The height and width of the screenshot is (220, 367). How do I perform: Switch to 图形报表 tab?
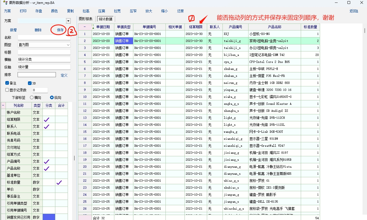(86, 19)
